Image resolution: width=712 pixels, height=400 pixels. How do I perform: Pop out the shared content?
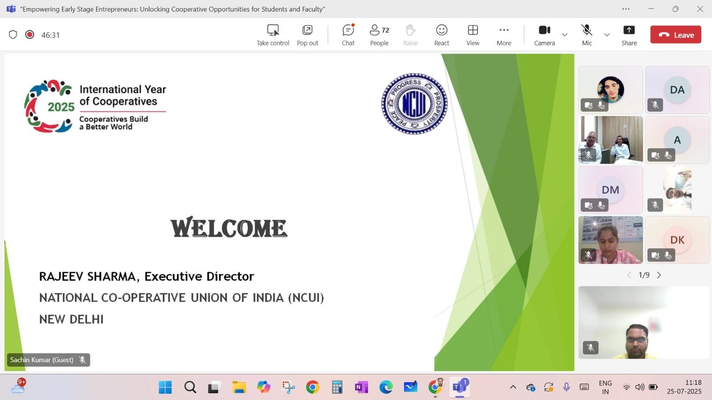tap(307, 35)
